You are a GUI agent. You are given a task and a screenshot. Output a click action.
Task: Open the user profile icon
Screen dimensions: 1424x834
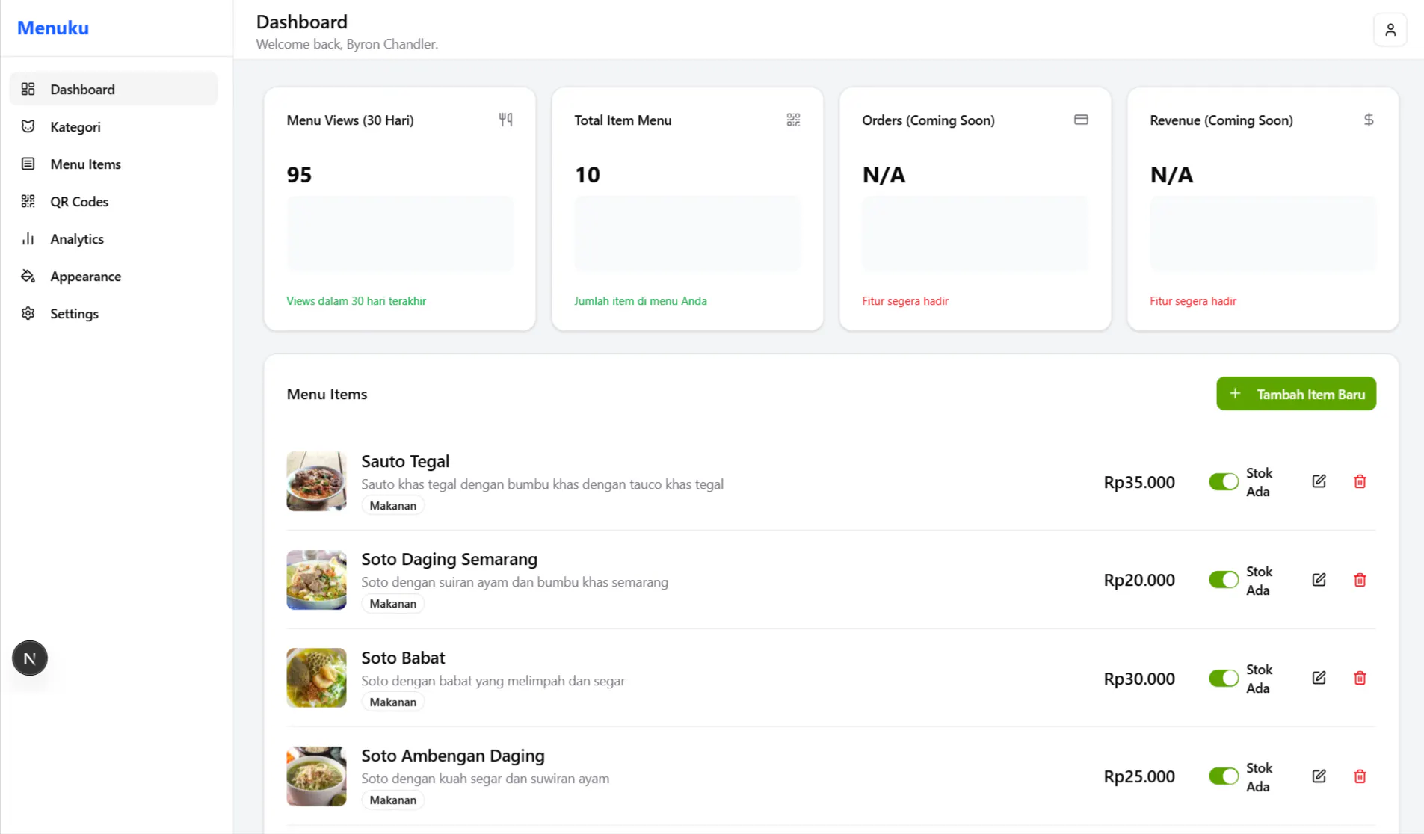click(x=1390, y=30)
